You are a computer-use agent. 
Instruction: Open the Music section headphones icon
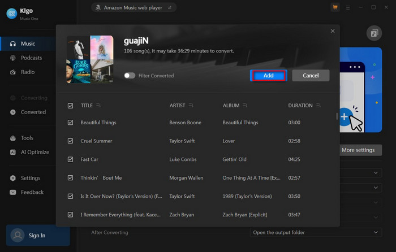pos(13,44)
